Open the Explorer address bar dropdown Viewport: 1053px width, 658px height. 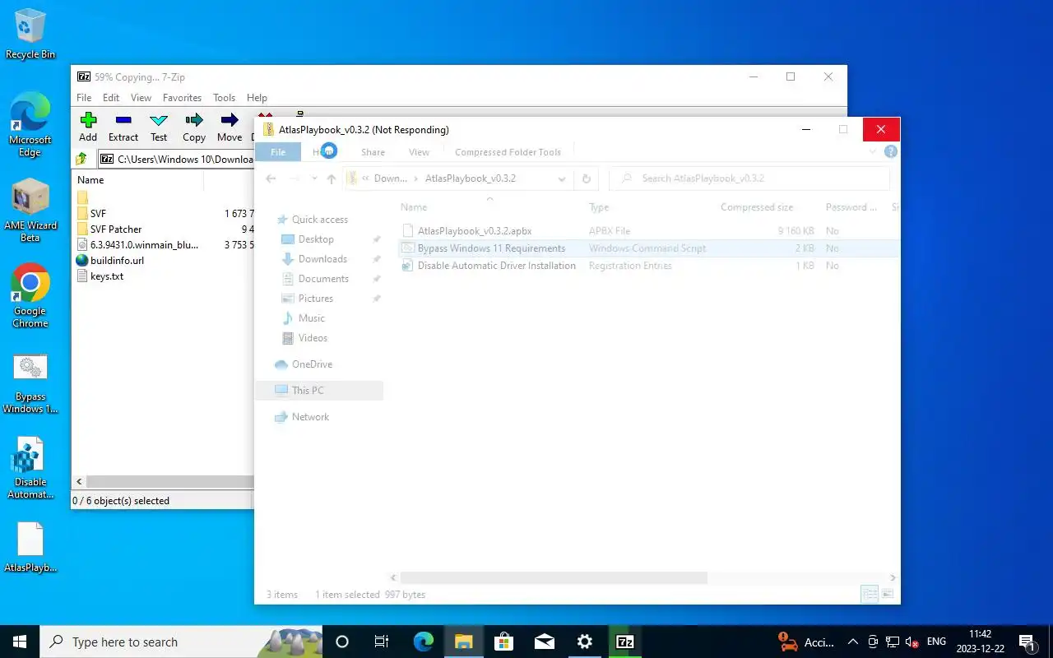562,178
